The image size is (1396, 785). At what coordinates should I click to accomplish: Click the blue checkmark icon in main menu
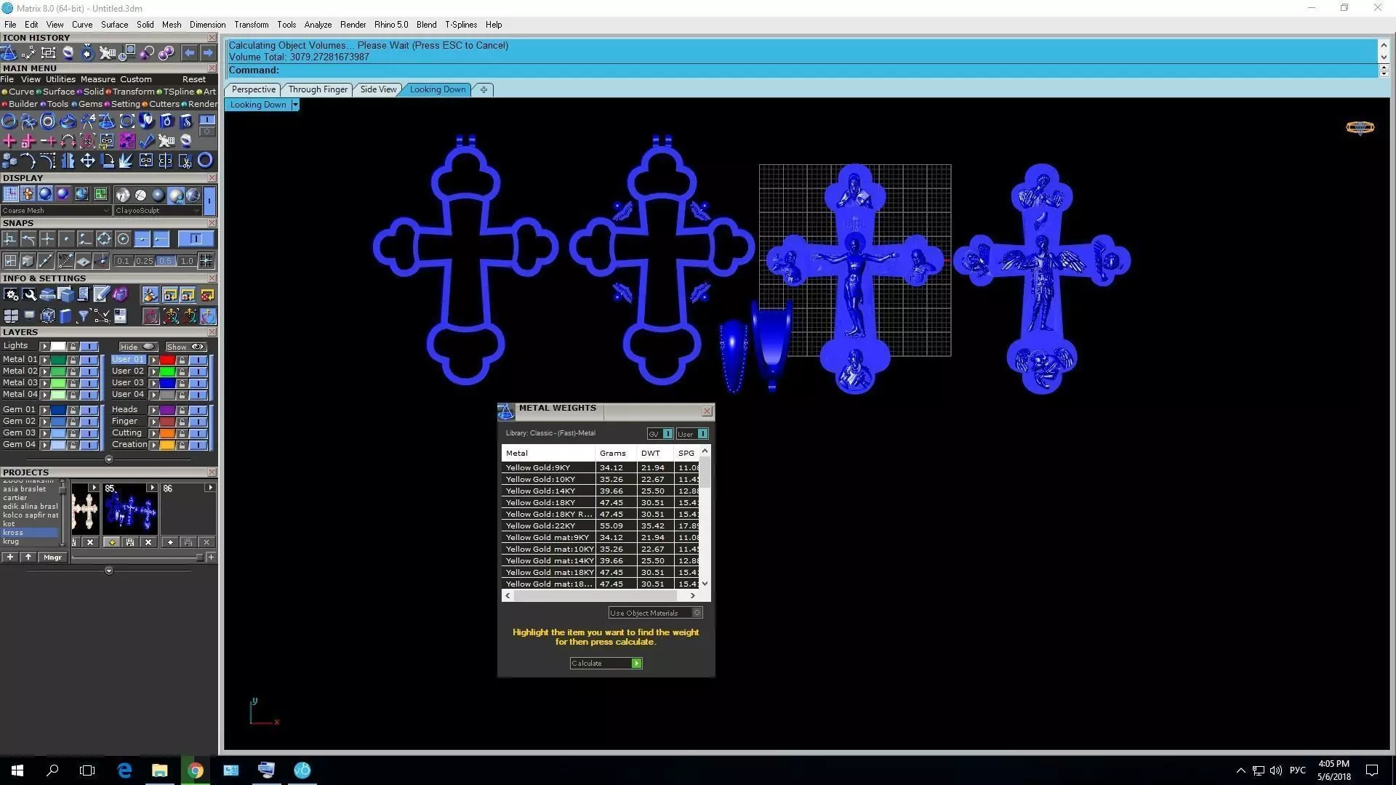[147, 141]
